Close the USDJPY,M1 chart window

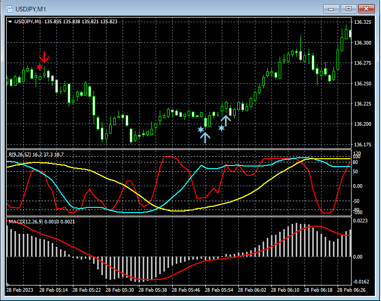pyautogui.click(x=366, y=9)
